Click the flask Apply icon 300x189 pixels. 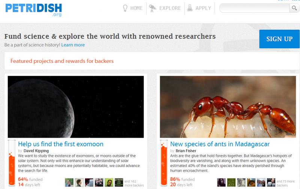tap(190, 8)
